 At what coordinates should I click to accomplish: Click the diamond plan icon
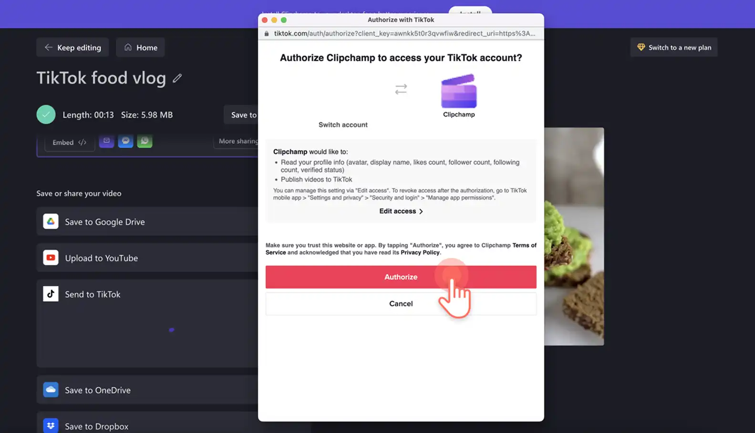click(x=641, y=47)
